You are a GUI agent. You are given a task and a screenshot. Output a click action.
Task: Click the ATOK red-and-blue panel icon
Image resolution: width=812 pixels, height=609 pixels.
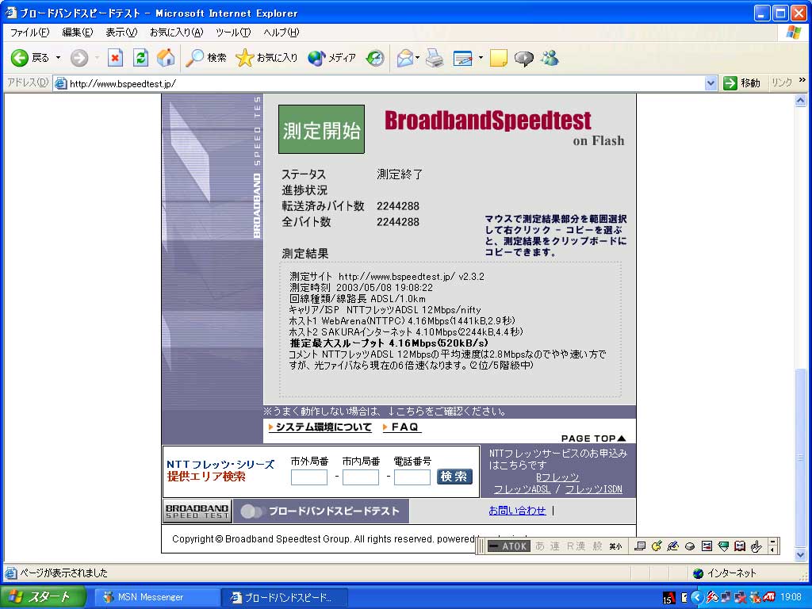point(707,546)
